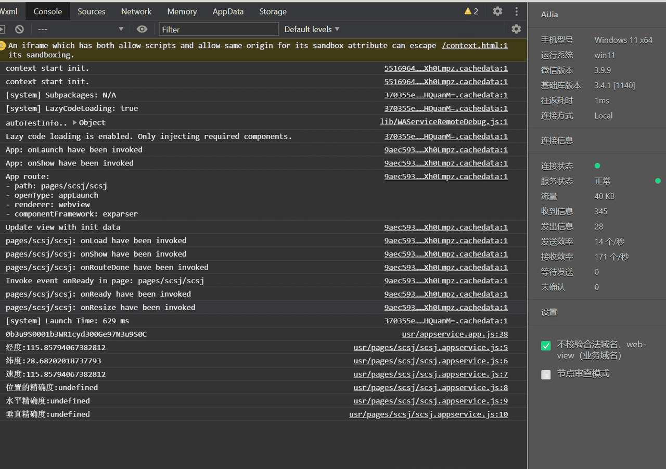Toggle the live expression eye icon
The image size is (666, 469).
[x=142, y=30]
